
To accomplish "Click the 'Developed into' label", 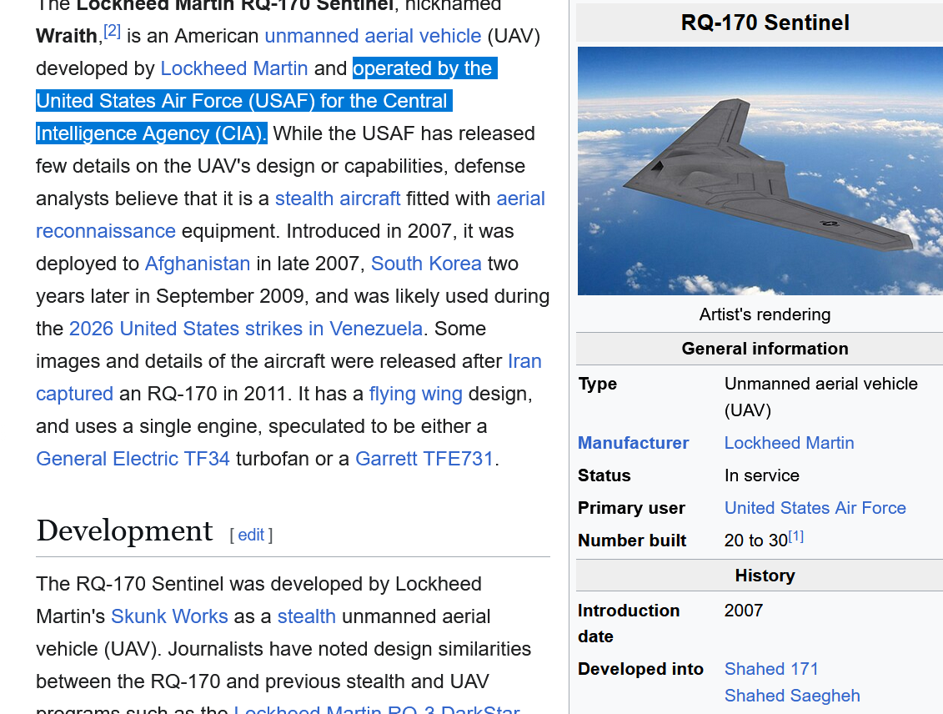I will (x=640, y=669).
